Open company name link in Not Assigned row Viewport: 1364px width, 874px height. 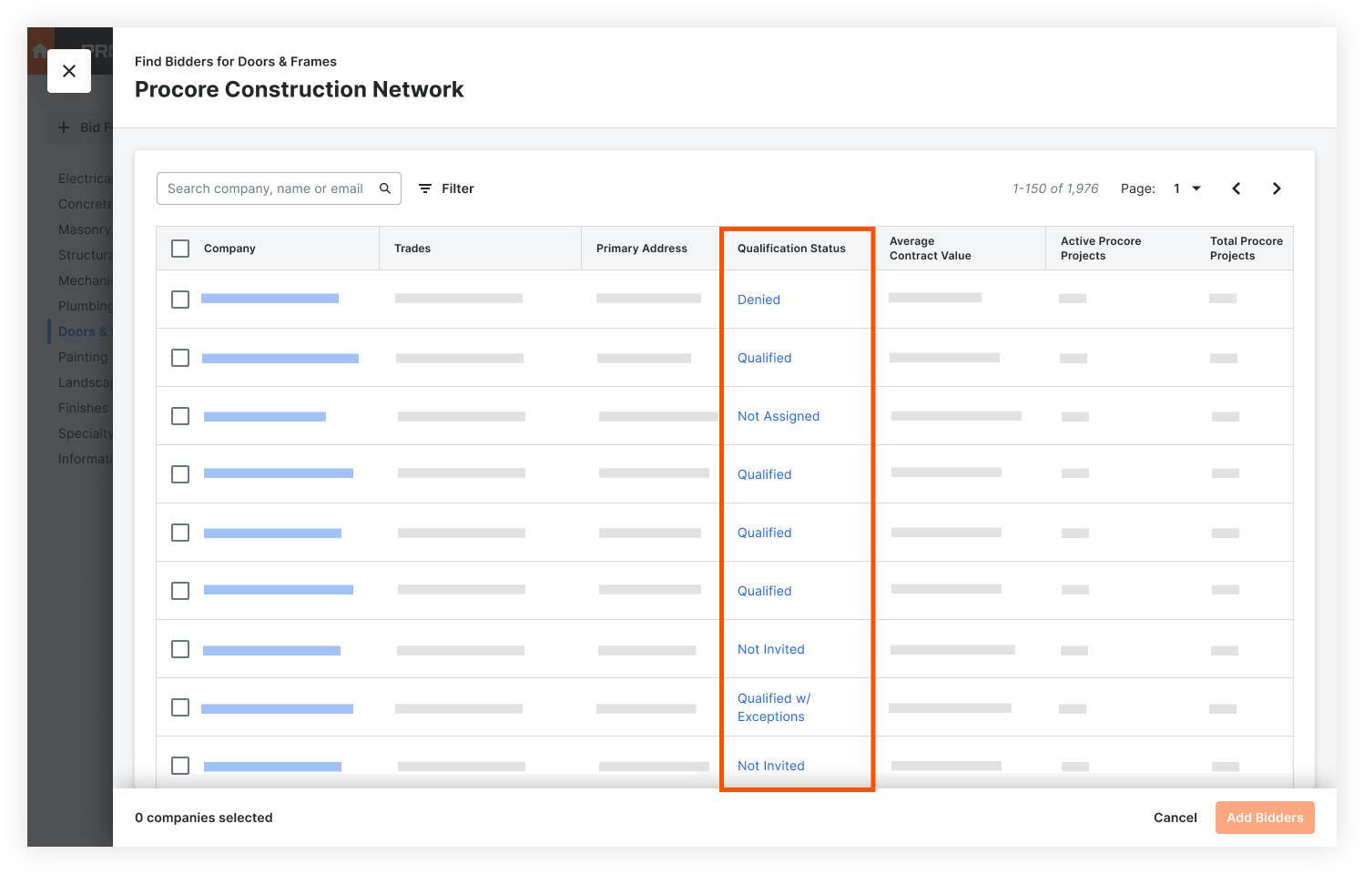[265, 417]
